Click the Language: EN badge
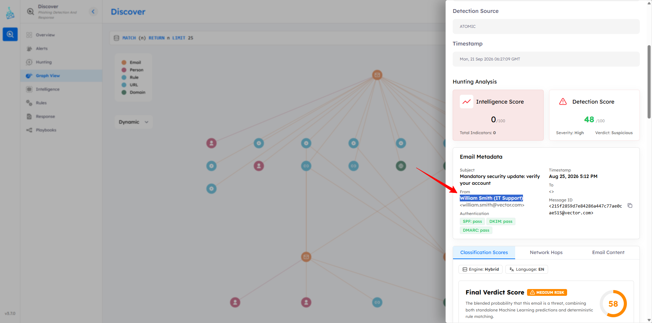Screen dimensions: 652x323 pos(527,269)
